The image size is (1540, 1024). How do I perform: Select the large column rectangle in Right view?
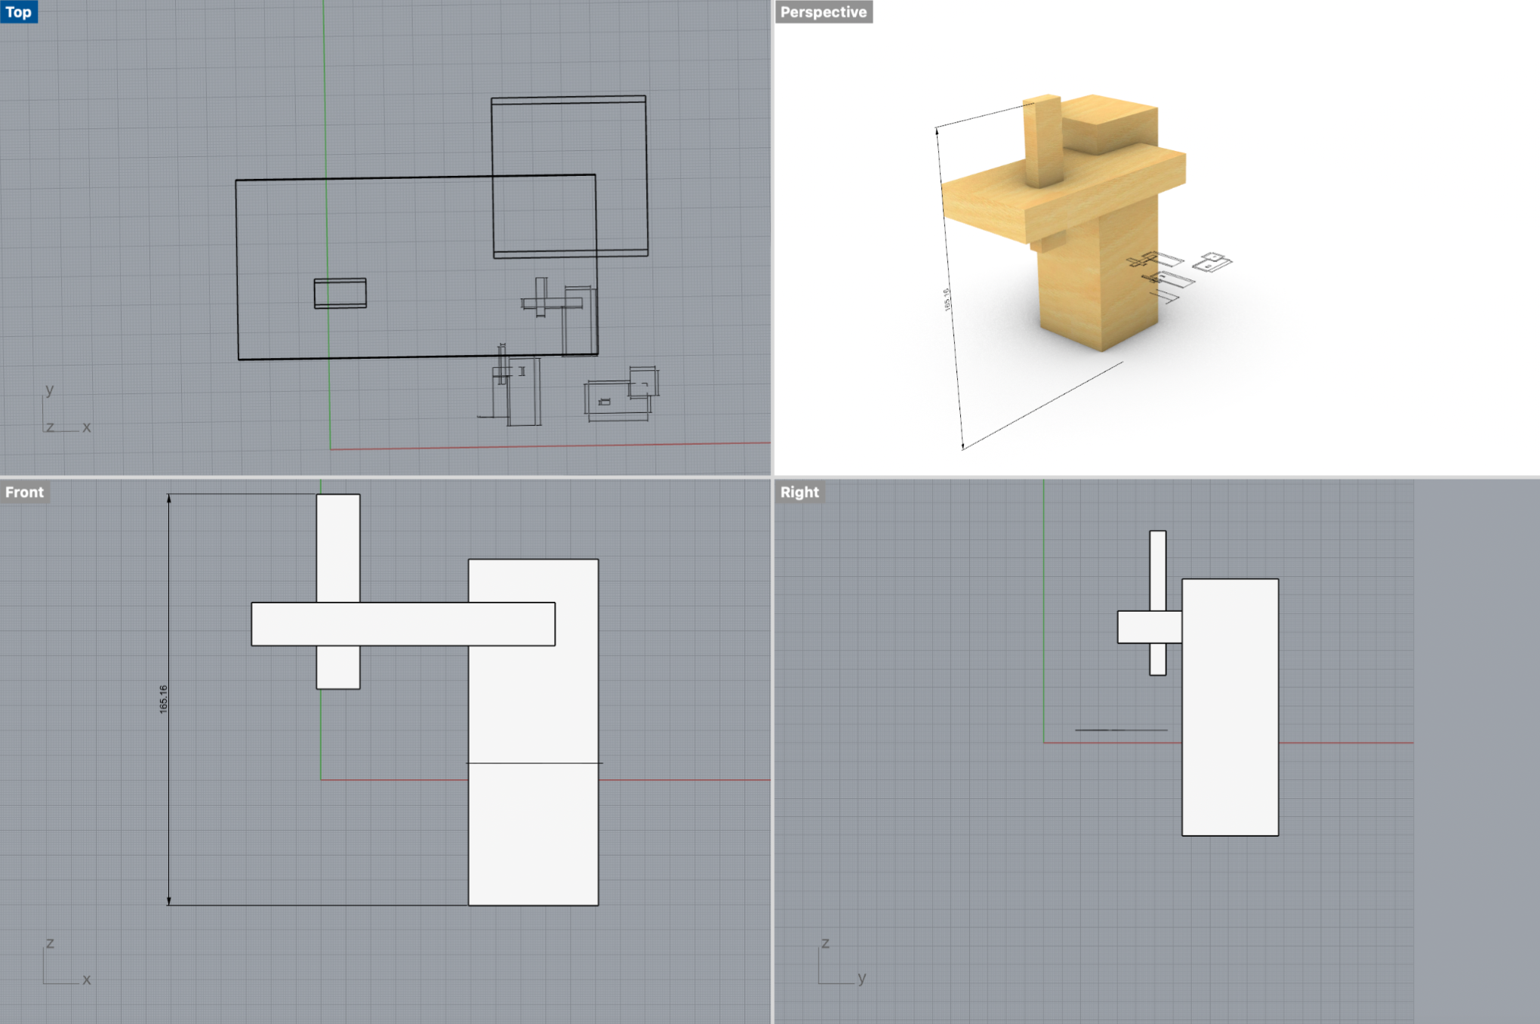(x=1230, y=725)
